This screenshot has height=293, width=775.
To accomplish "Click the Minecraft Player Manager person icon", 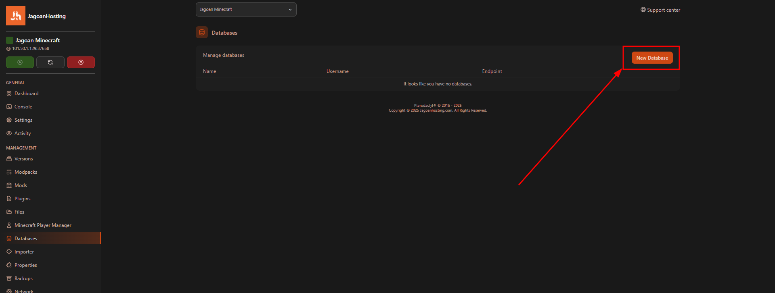I will click(9, 225).
